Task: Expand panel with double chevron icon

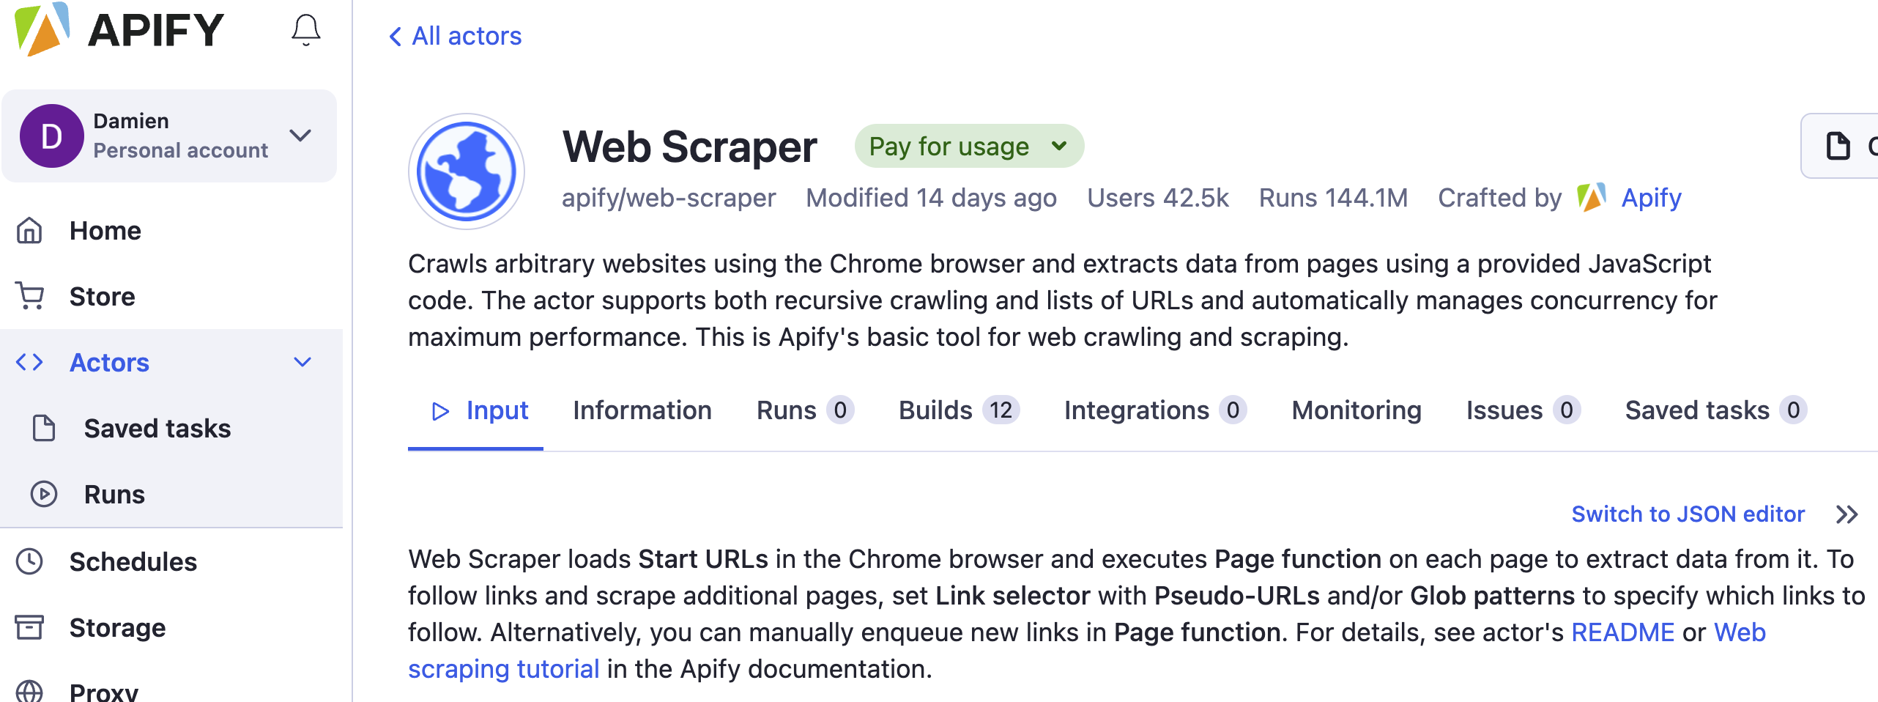Action: pos(1847,514)
